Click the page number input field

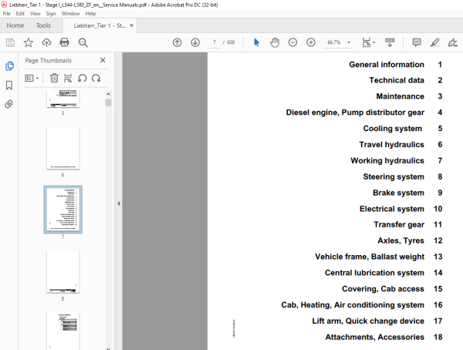tap(215, 42)
